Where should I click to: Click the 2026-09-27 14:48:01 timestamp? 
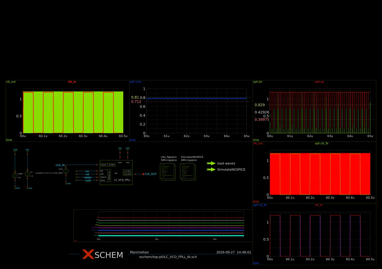(x=234, y=252)
